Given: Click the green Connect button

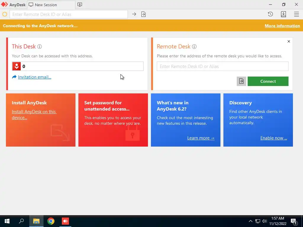Looking at the screenshot, I should [x=268, y=81].
